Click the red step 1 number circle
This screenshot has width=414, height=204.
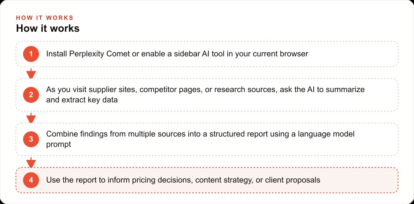[x=31, y=54]
